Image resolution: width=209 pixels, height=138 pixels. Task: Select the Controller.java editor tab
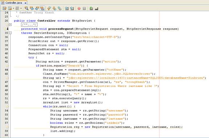13,3
